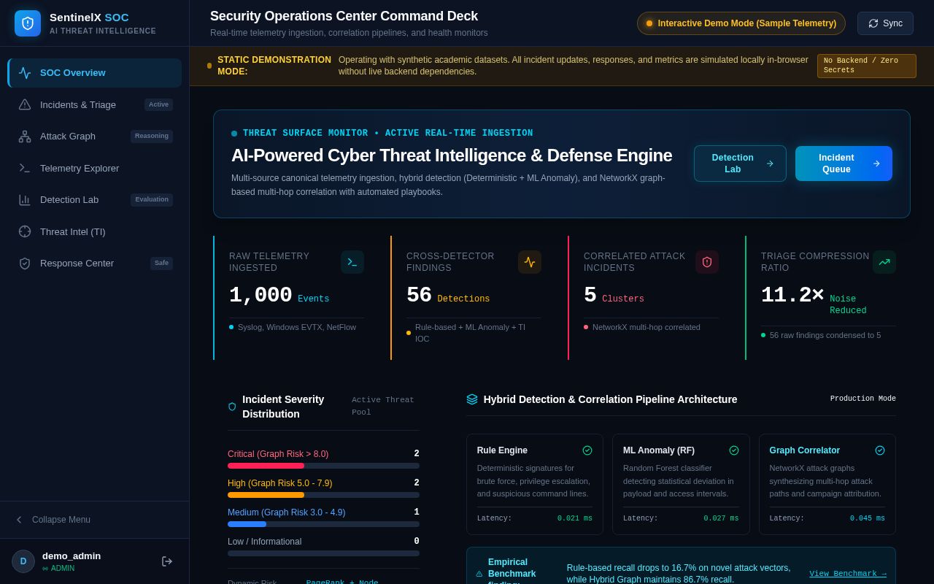Click the Rule Engine latency value 0.021 ms
The width and height of the screenshot is (934, 584).
575,518
